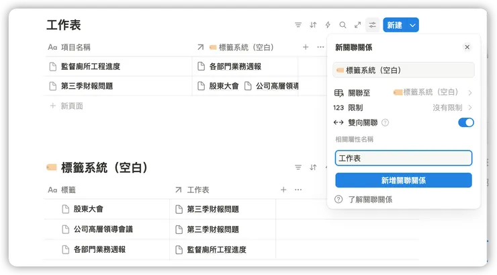Open 各部門業務週報 page in 標籤系統
497x275 pixels.
99,249
